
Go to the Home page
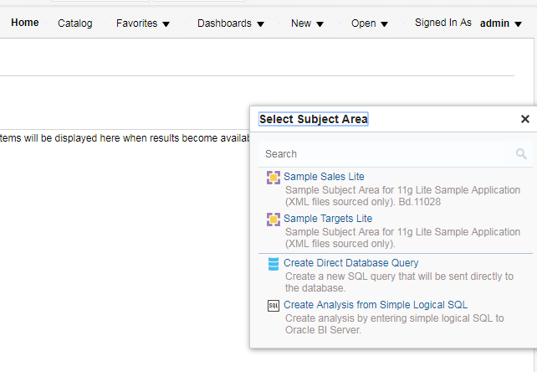click(x=25, y=23)
